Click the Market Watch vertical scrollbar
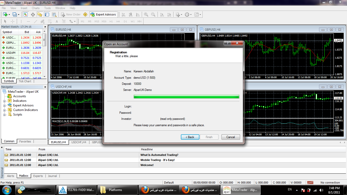 tap(45, 54)
